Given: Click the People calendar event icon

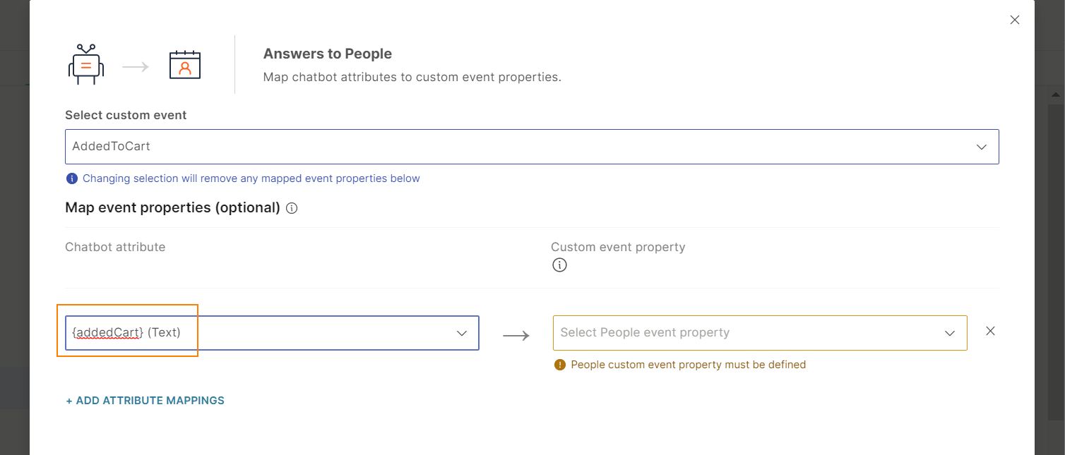Looking at the screenshot, I should click(x=185, y=65).
